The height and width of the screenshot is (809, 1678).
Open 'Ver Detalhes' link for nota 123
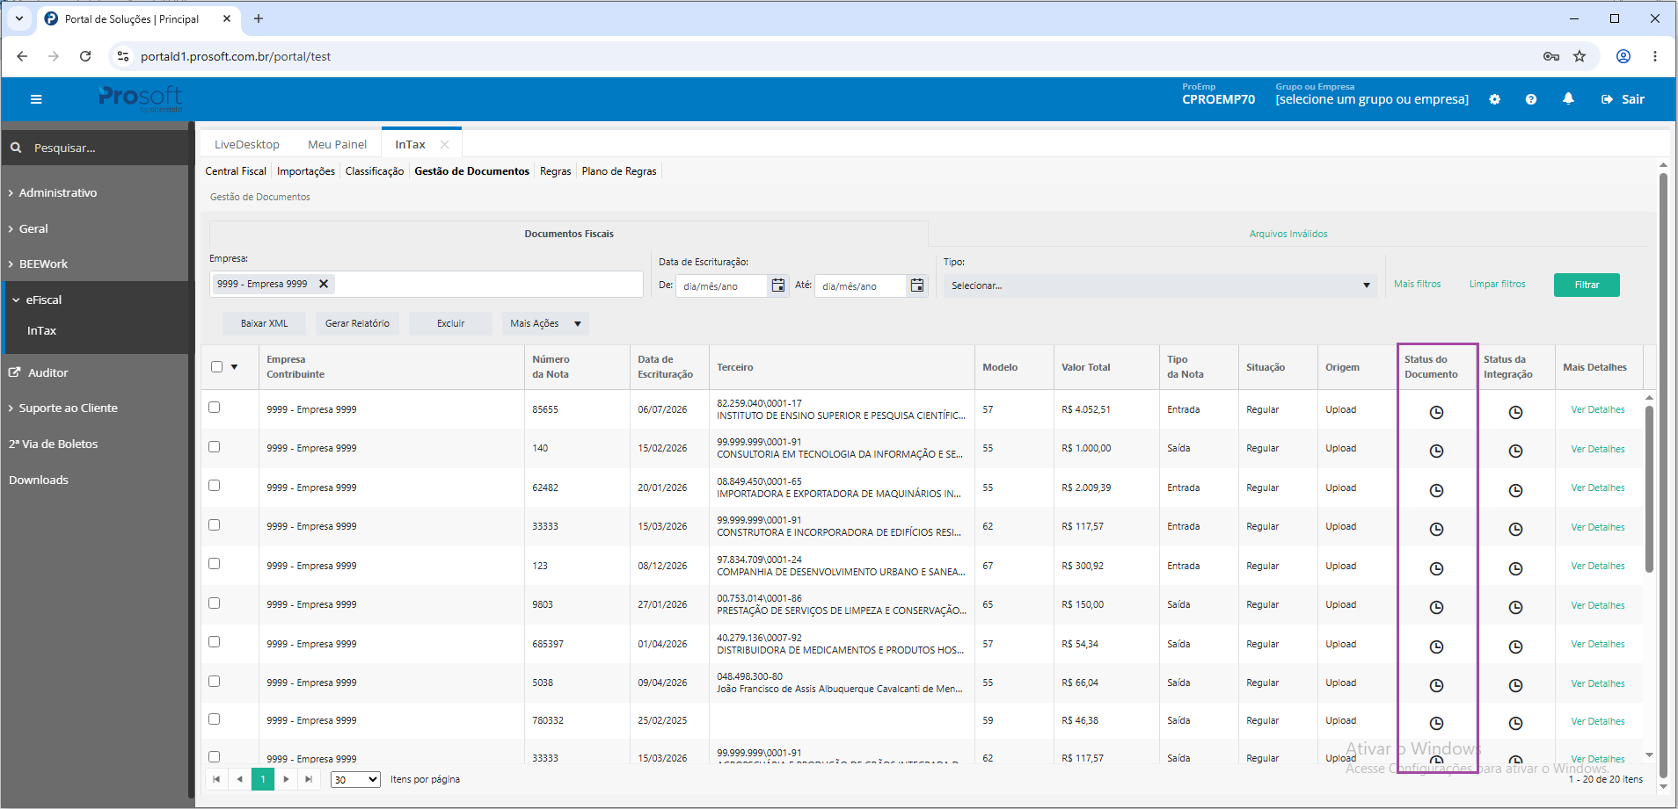(x=1598, y=566)
